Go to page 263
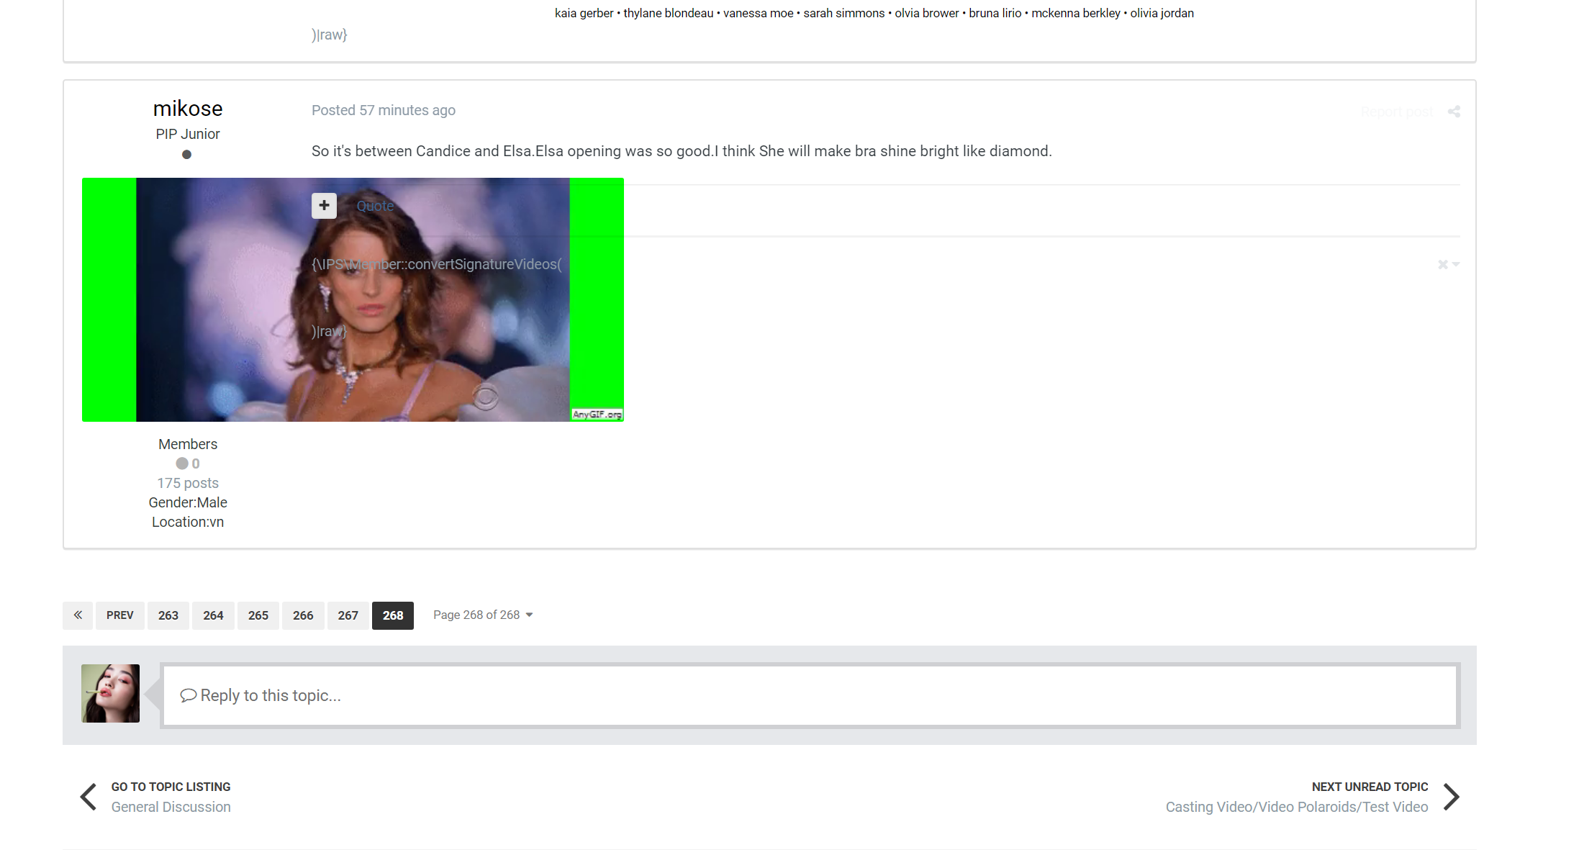This screenshot has width=1579, height=850. click(x=168, y=615)
